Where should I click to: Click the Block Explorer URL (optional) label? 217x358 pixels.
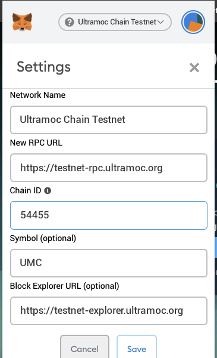65,286
